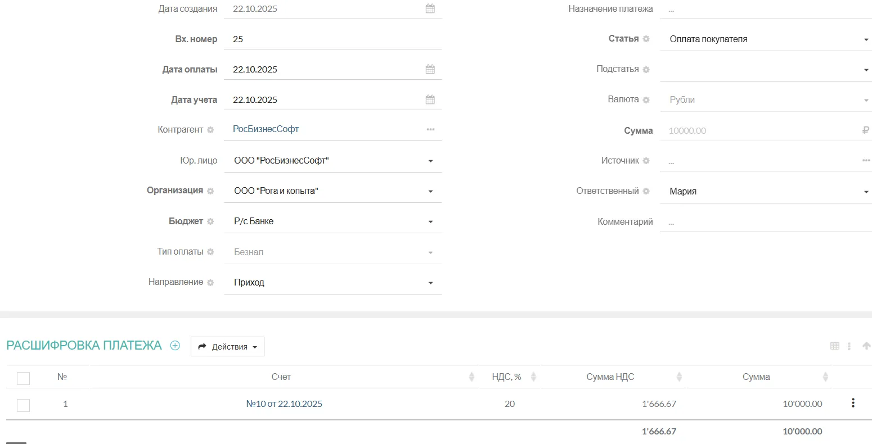Expand the Юр. лицо dropdown
Image resolution: width=872 pixels, height=444 pixels.
[x=430, y=161]
